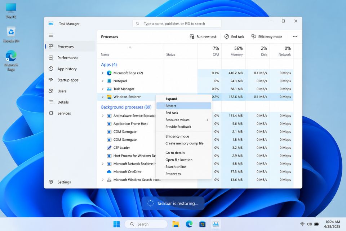Click the Notepad icon in process list
The image size is (346, 231).
pyautogui.click(x=109, y=81)
